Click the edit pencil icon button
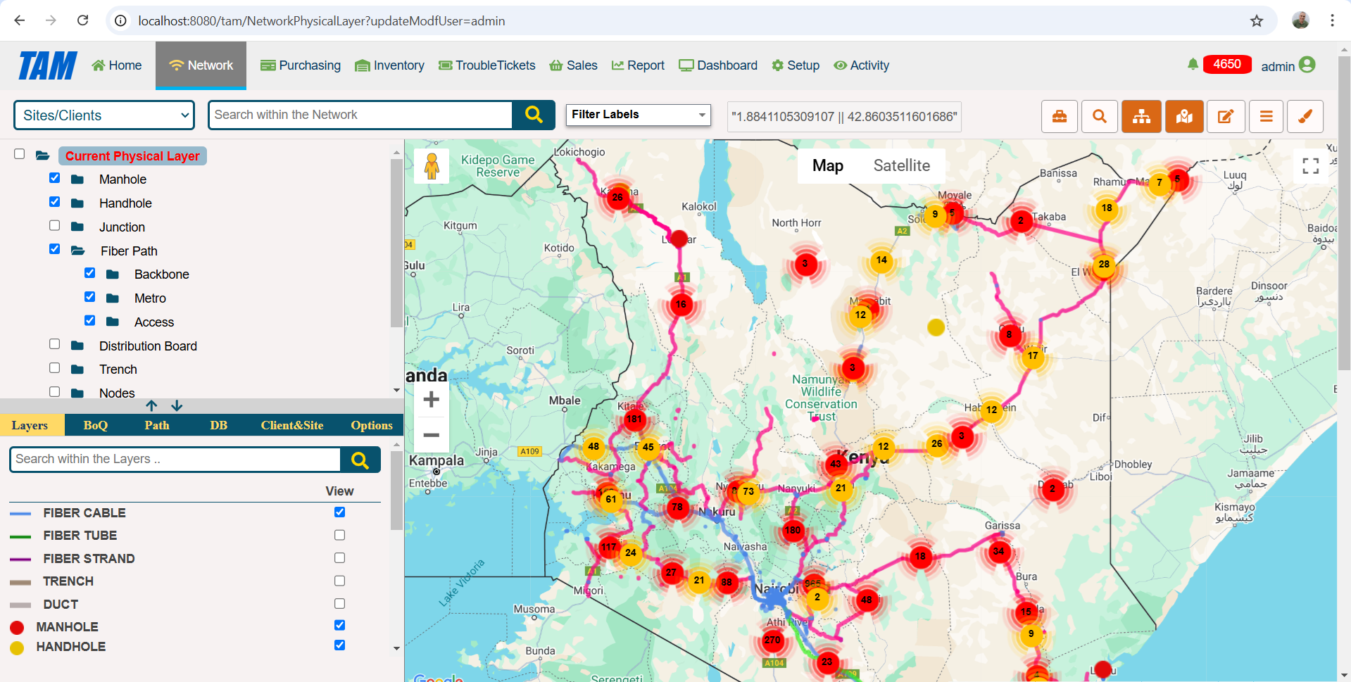 (1225, 117)
